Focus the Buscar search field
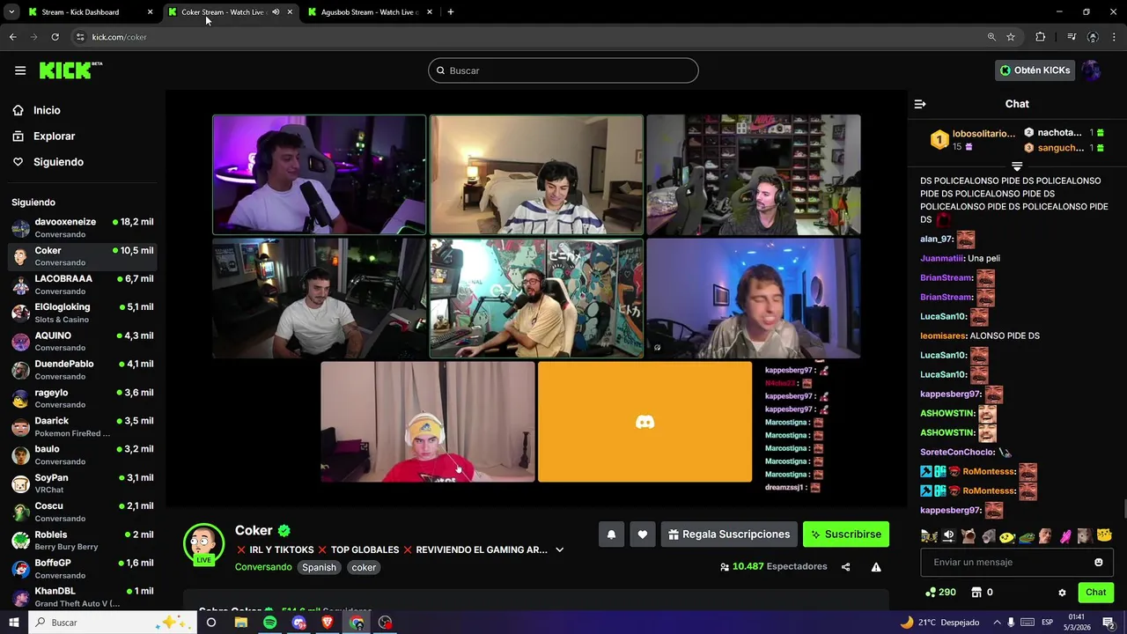 (x=563, y=70)
